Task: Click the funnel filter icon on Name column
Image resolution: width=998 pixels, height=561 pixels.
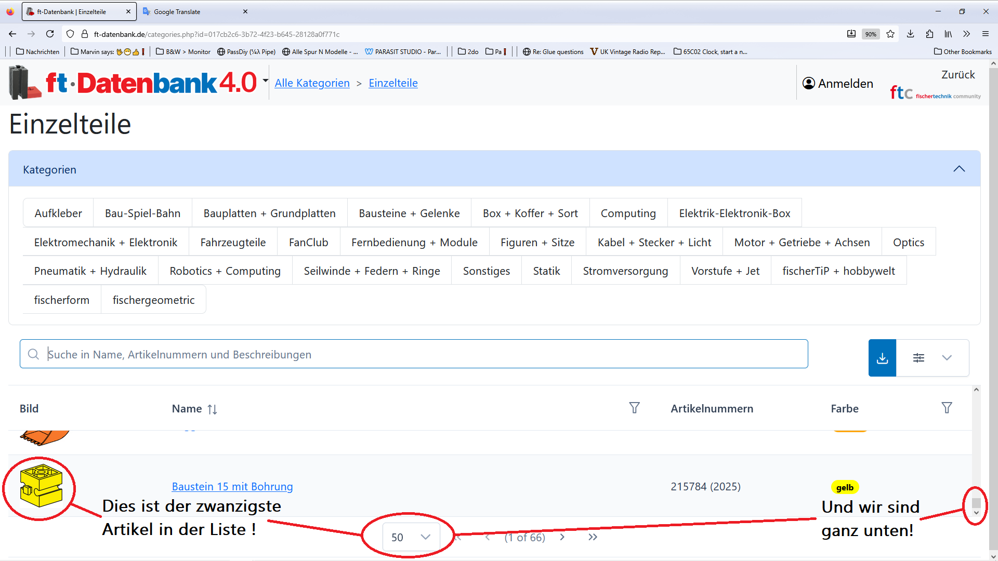Action: click(x=635, y=408)
